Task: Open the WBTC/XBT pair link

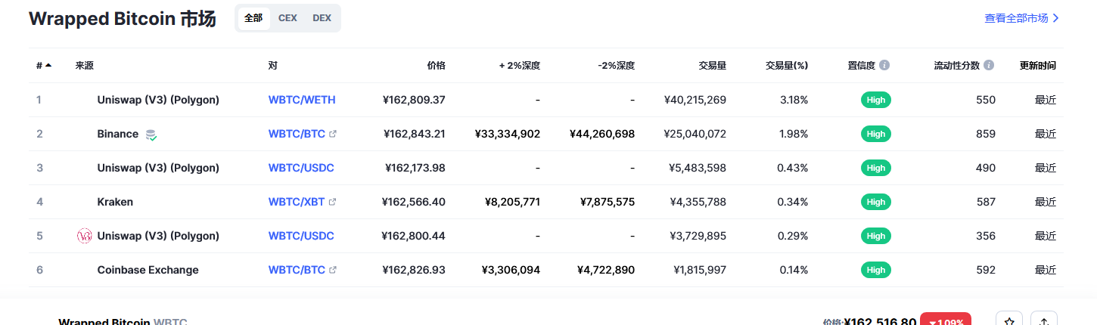Action: pos(297,202)
